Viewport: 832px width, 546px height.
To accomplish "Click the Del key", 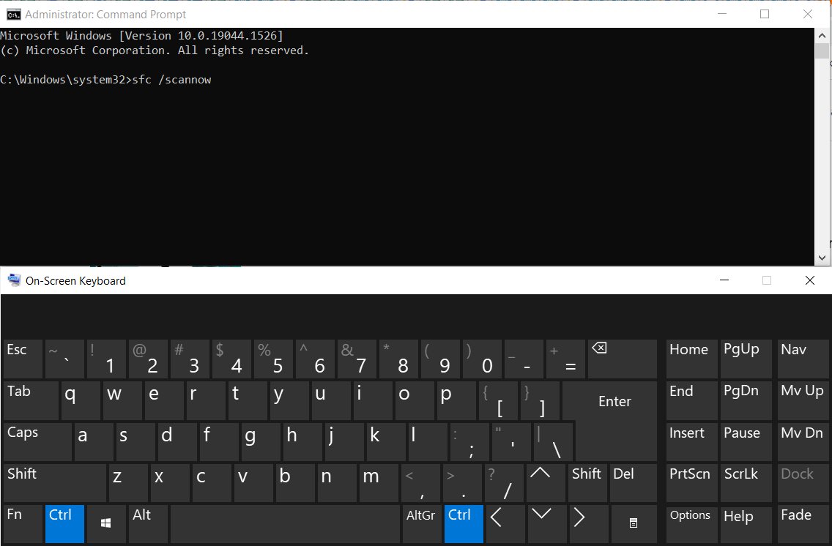I will tap(634, 483).
